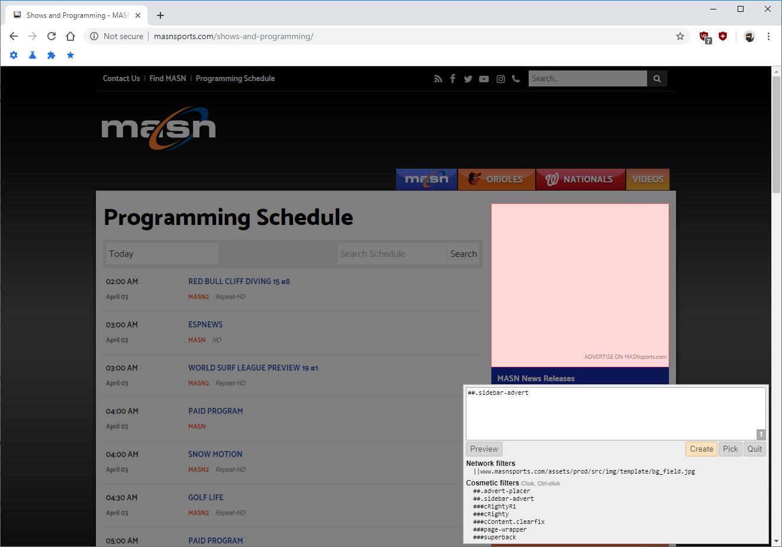Open the Today date selector
This screenshot has width=782, height=547.
click(x=162, y=253)
